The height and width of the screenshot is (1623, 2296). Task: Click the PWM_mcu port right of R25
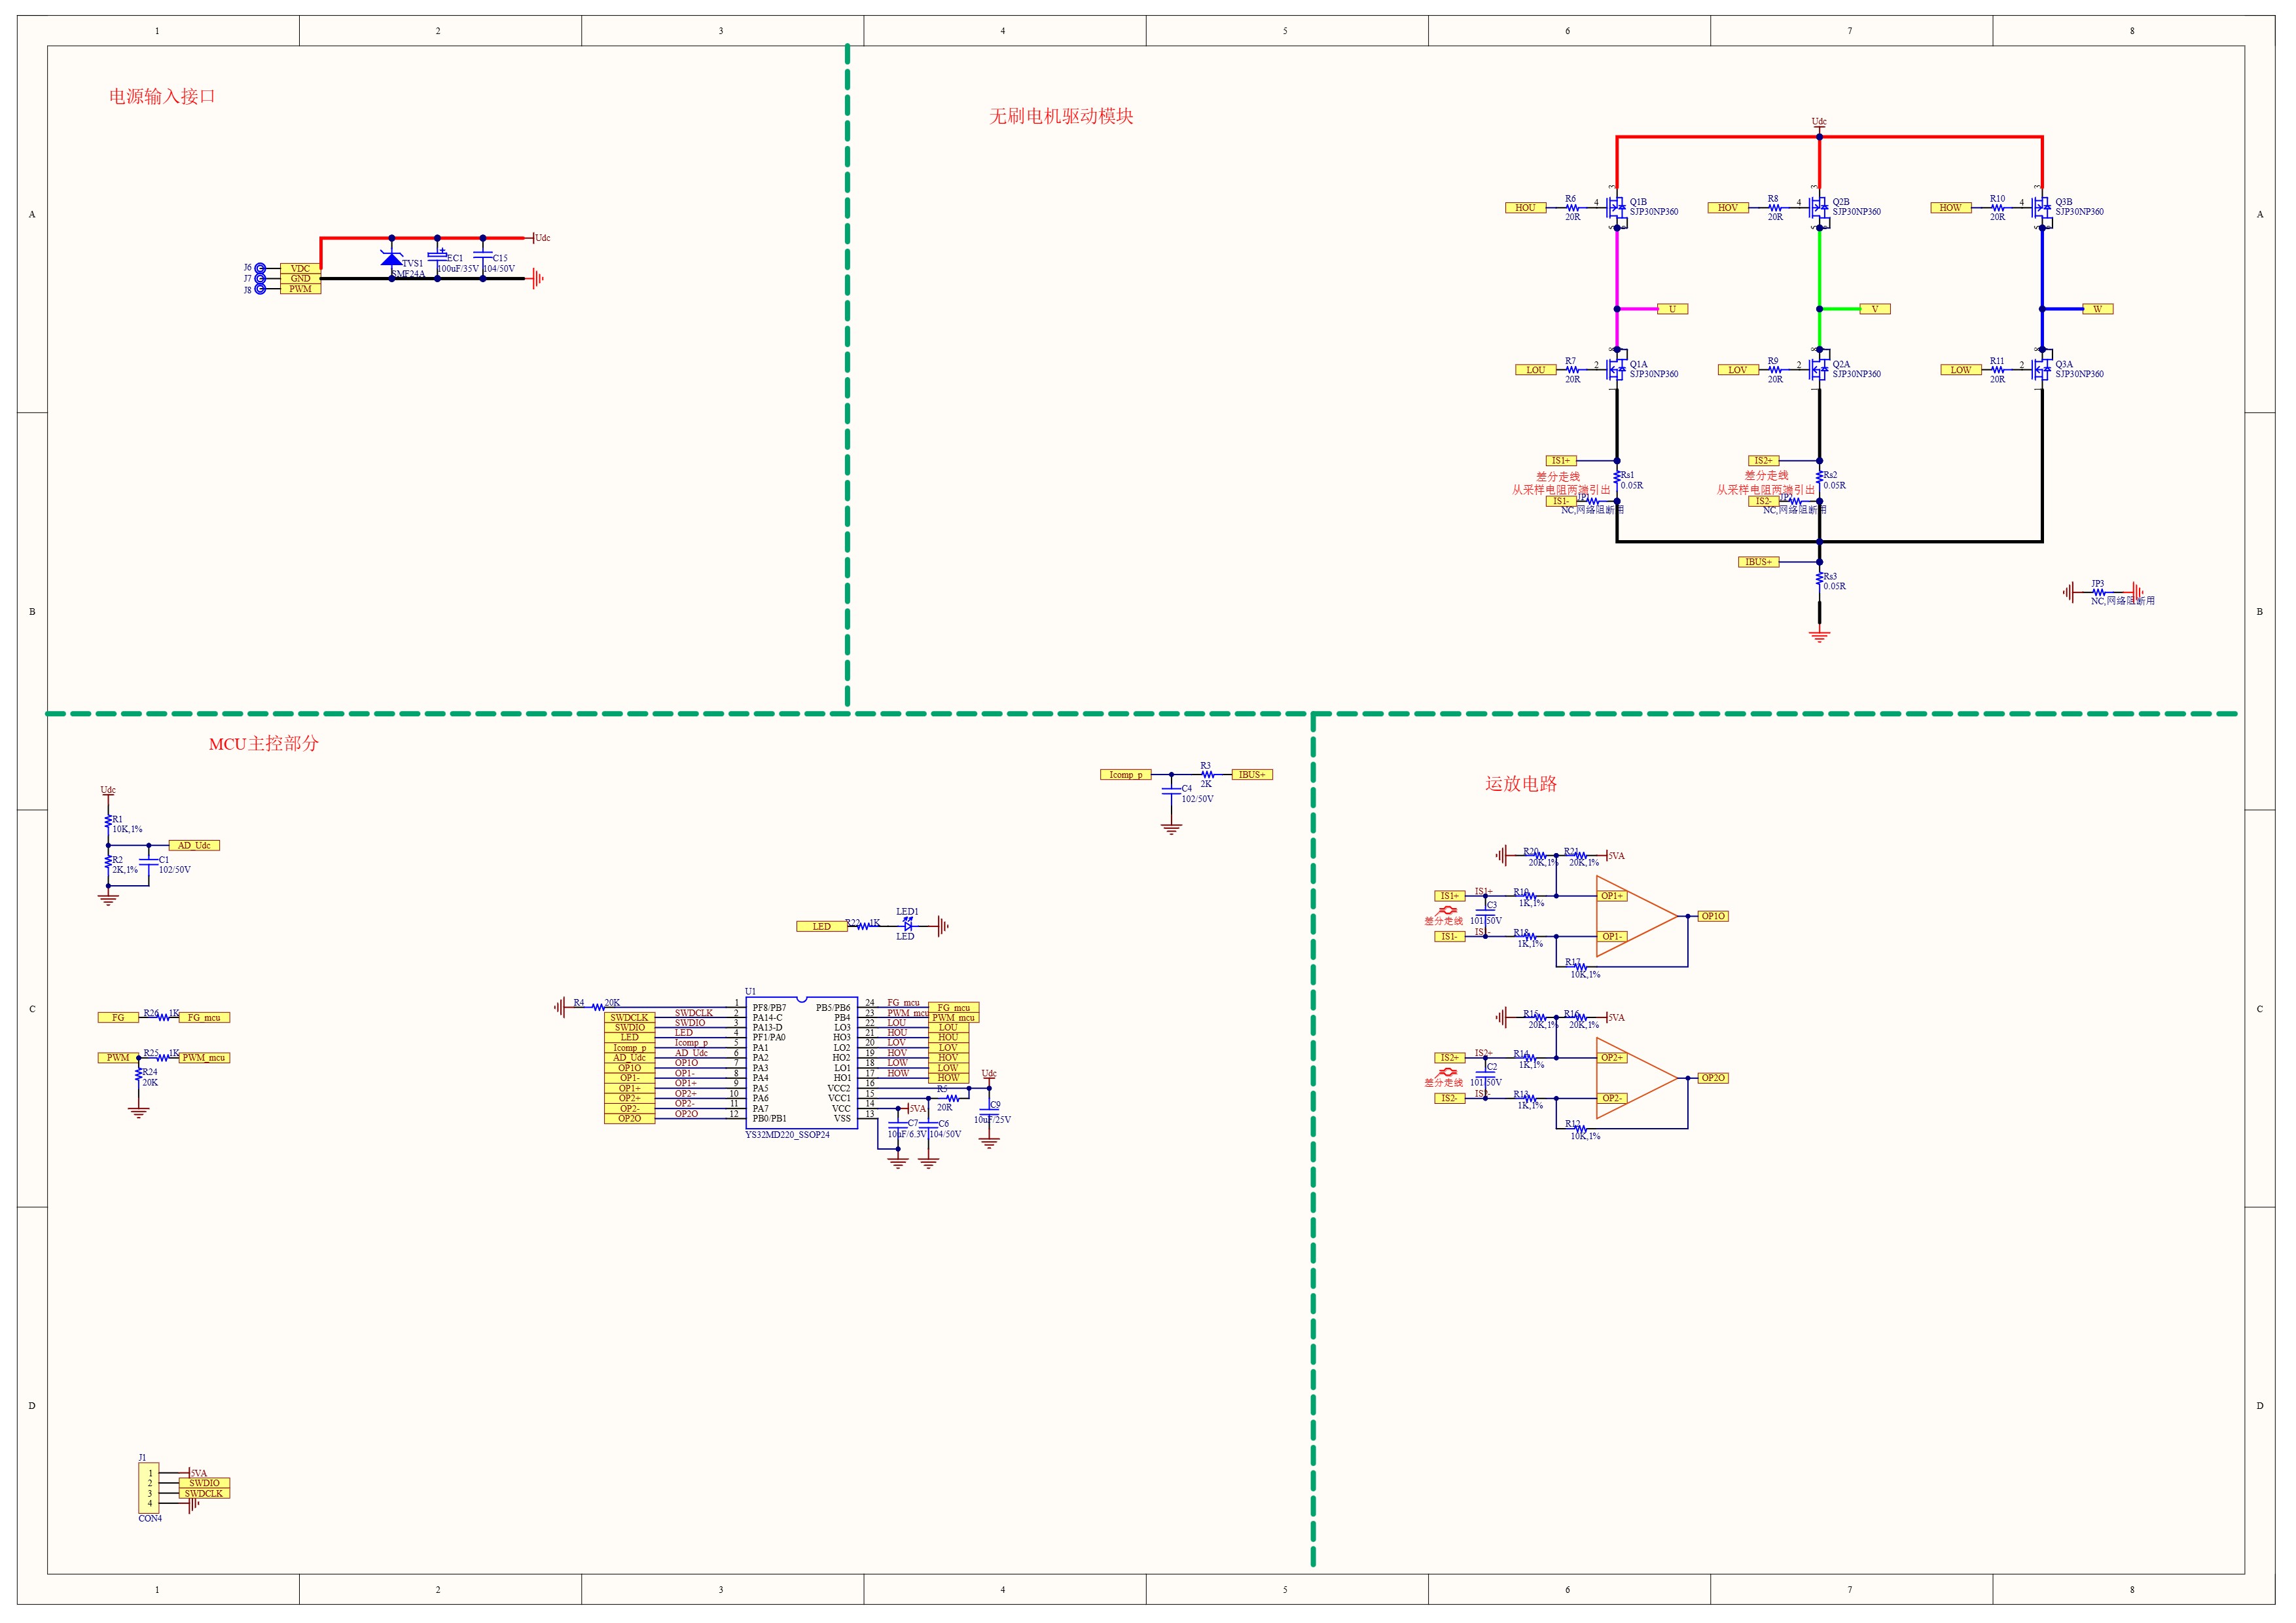pyautogui.click(x=204, y=1058)
